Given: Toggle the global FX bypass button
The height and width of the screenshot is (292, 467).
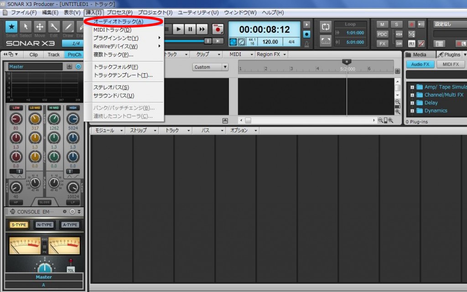Looking at the screenshot, I should 383,44.
